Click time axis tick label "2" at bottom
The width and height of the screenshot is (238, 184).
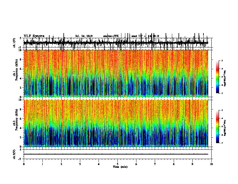pyautogui.click(x=61, y=164)
